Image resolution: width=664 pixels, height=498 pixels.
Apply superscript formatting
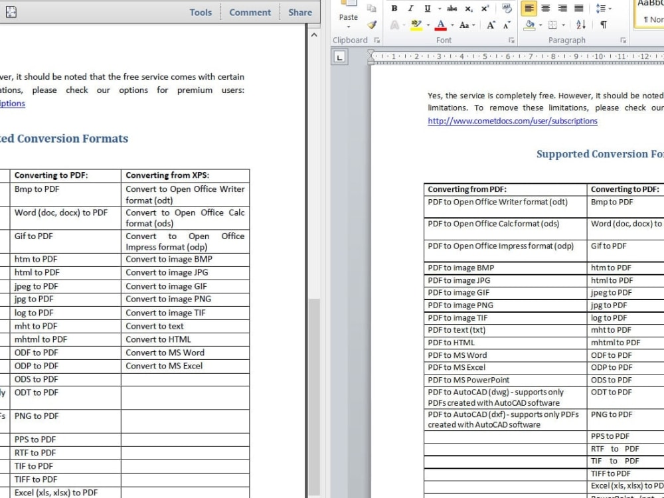(x=485, y=9)
